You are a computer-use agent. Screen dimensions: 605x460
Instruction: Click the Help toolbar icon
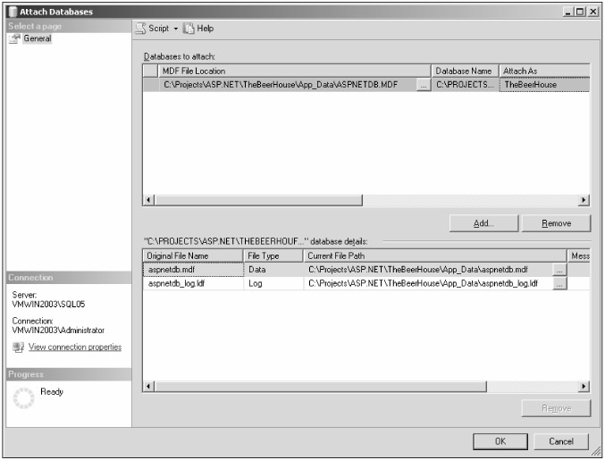click(x=190, y=29)
